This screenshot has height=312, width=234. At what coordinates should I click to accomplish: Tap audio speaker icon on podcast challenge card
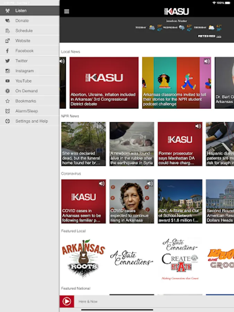207,61
